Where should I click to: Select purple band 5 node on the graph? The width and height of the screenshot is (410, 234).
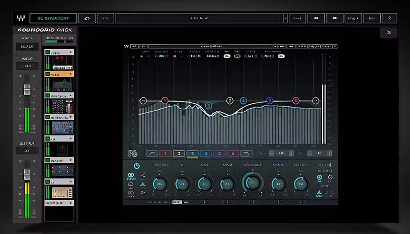coord(269,100)
